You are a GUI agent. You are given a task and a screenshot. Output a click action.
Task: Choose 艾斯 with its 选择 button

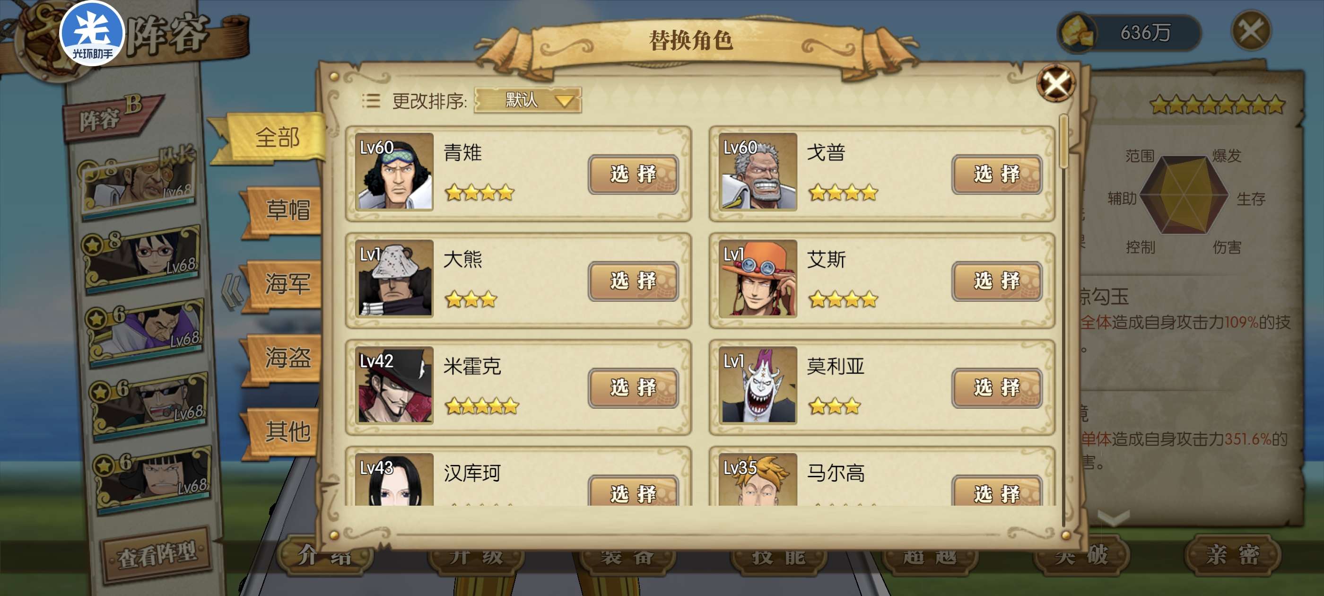click(x=997, y=281)
